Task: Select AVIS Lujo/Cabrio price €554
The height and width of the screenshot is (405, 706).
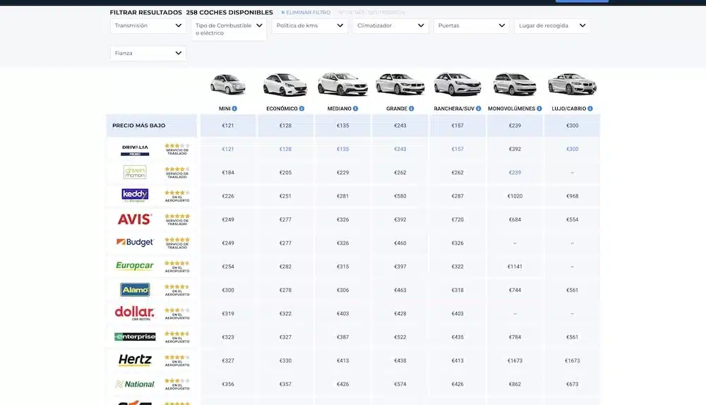Action: [x=573, y=219]
